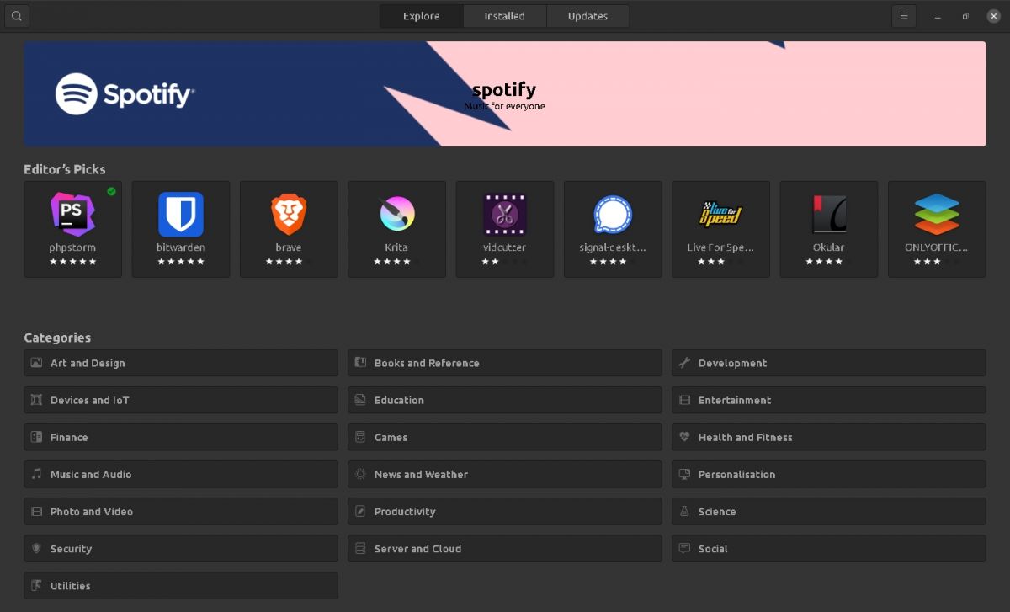Open the Music and Audio category
The image size is (1010, 612).
(181, 474)
